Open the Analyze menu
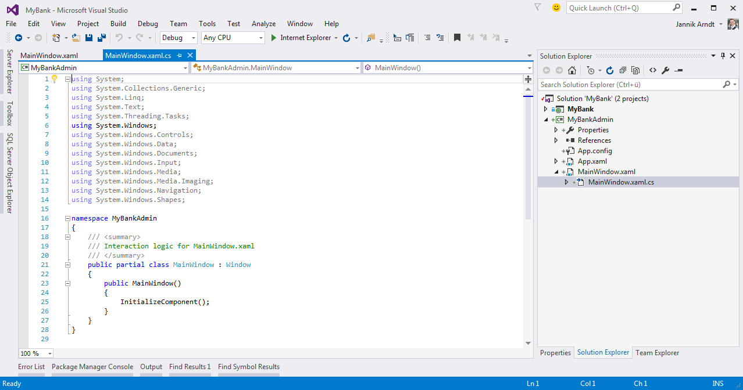Viewport: 743px width, 390px height. point(263,24)
